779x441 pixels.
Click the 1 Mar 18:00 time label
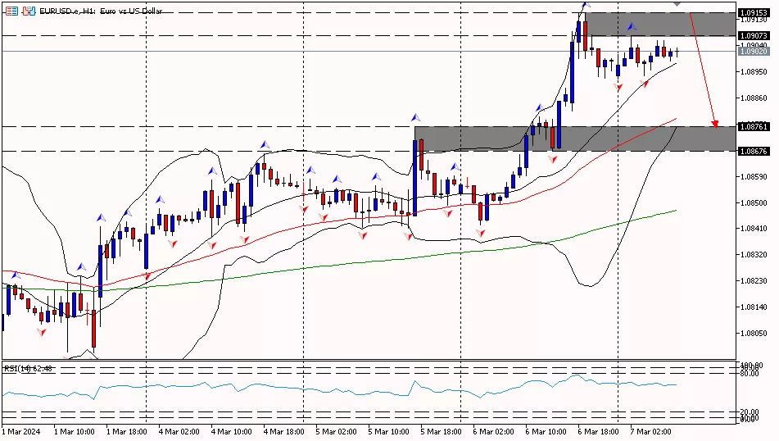[127, 431]
